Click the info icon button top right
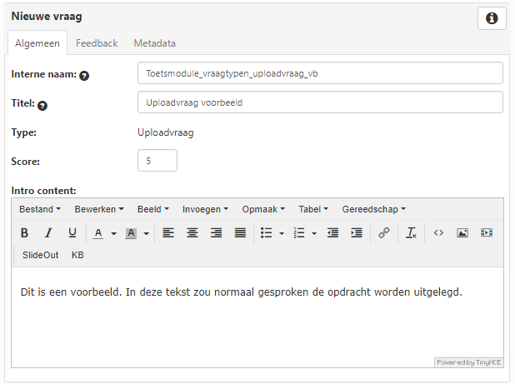Screen dimensions: 515x384 tap(492, 18)
